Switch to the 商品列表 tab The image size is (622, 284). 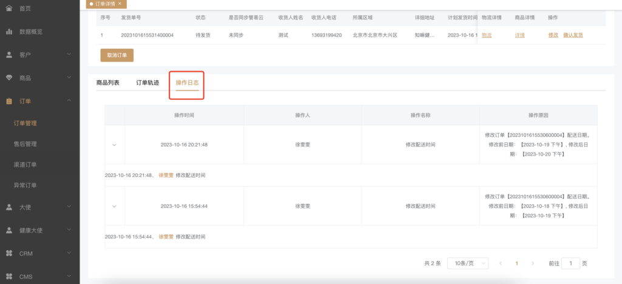click(x=108, y=83)
